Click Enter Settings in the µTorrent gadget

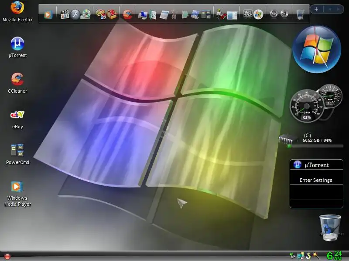tap(316, 180)
